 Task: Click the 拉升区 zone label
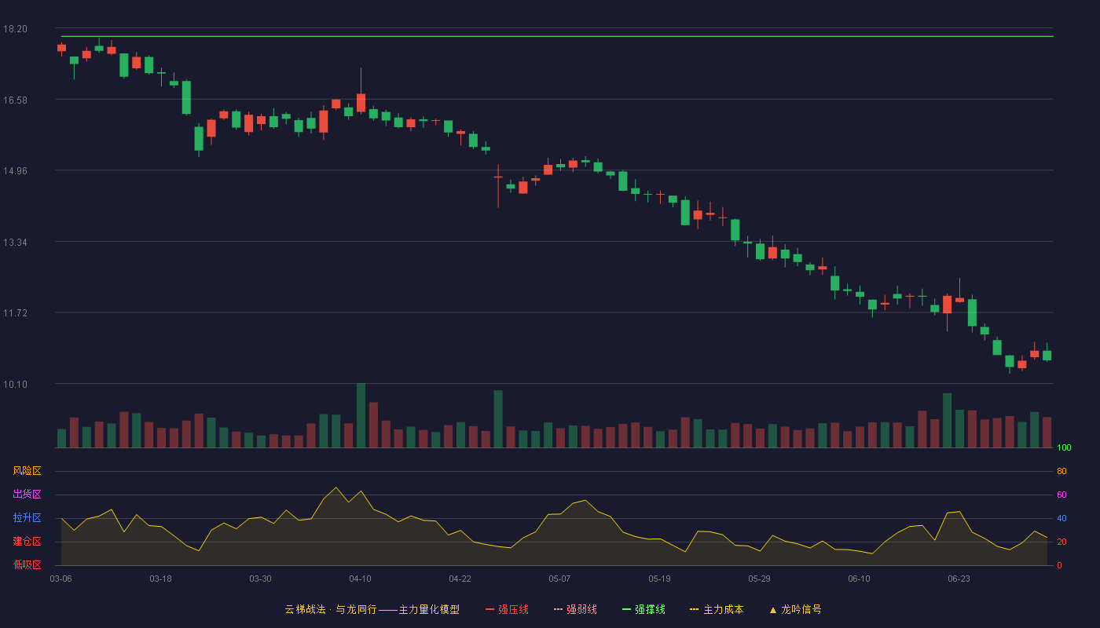[x=27, y=518]
